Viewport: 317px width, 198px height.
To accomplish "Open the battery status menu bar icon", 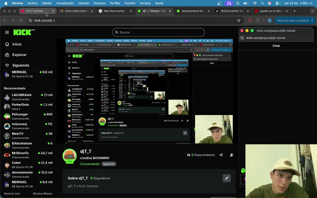I will pos(246,3).
